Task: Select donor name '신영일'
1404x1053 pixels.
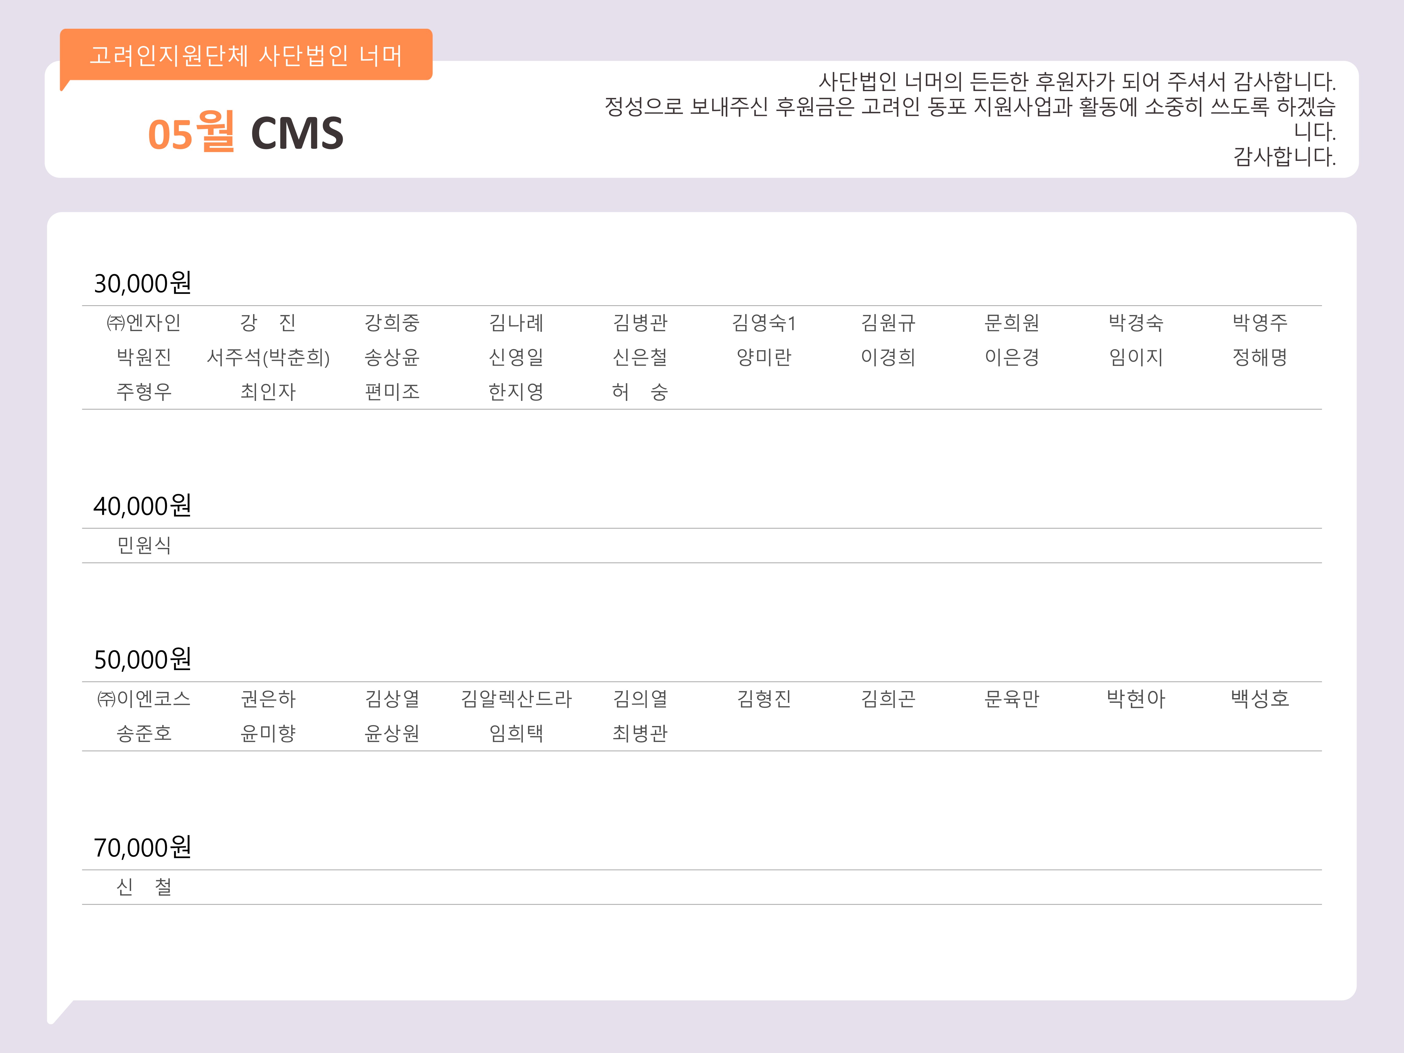Action: (516, 357)
